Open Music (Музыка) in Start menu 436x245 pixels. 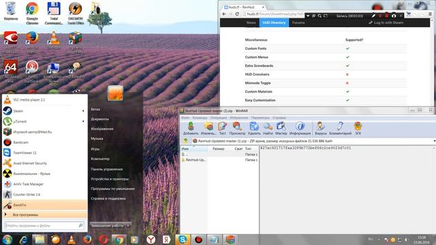(x=97, y=138)
